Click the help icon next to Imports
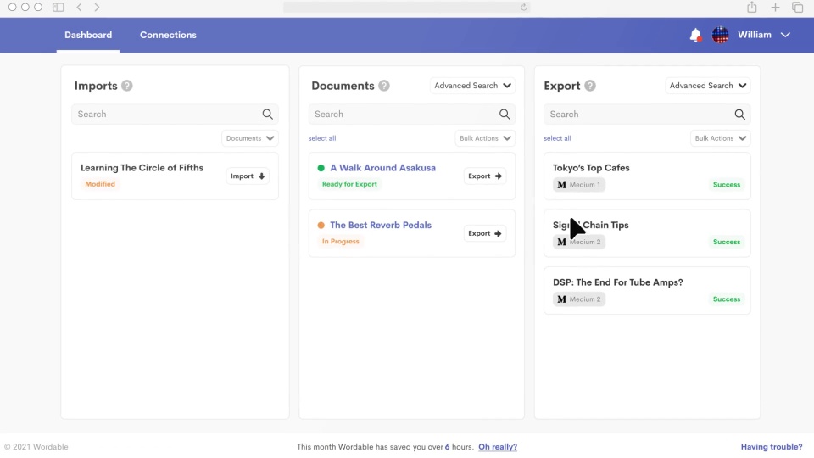 pyautogui.click(x=127, y=86)
